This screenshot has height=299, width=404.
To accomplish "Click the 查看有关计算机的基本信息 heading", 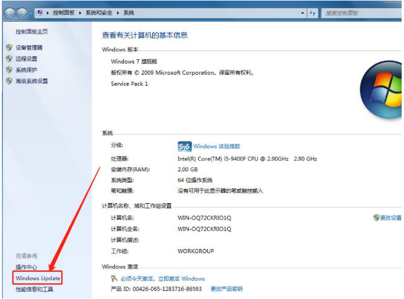I will (x=145, y=35).
